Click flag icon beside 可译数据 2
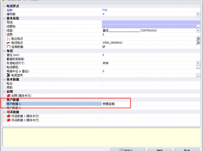This screenshot has width=203, height=151. pos(9,120)
